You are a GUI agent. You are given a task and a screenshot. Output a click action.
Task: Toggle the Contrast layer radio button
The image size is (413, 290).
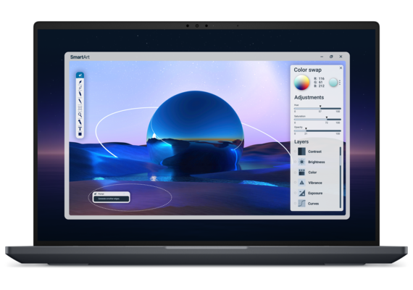(x=296, y=152)
